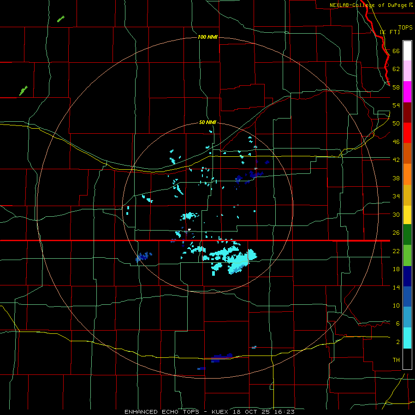The width and height of the screenshot is (415, 415).
Task: Click the light pink swatch between 62 and 66
Action: (407, 71)
